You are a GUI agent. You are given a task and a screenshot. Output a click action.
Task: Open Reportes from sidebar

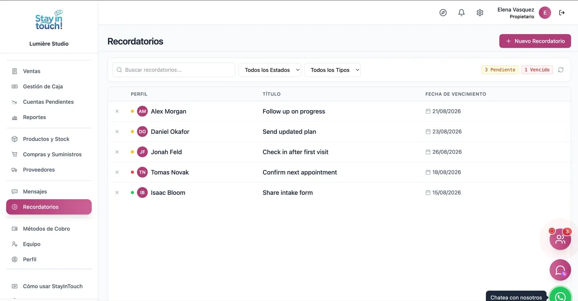49,117
